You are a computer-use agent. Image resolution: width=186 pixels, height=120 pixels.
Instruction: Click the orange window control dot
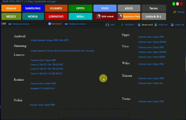[177, 4]
